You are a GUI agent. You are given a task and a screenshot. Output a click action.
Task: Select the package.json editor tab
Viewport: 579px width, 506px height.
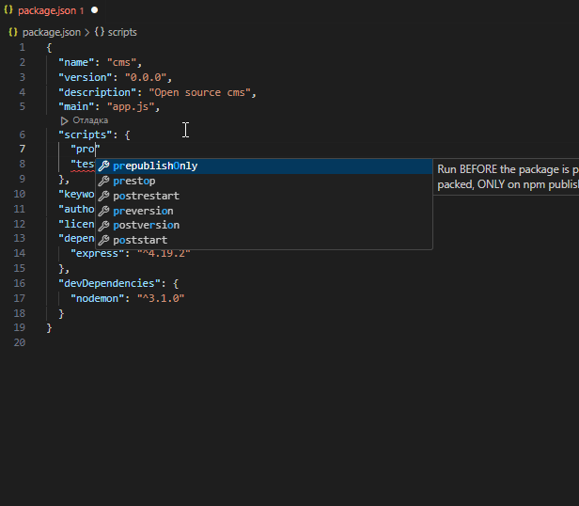[x=51, y=10]
